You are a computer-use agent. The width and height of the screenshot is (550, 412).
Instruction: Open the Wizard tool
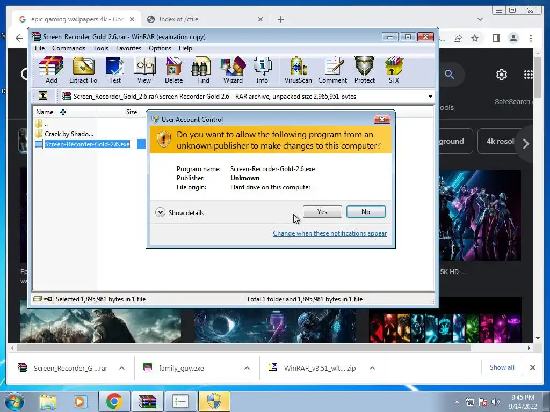pyautogui.click(x=233, y=70)
